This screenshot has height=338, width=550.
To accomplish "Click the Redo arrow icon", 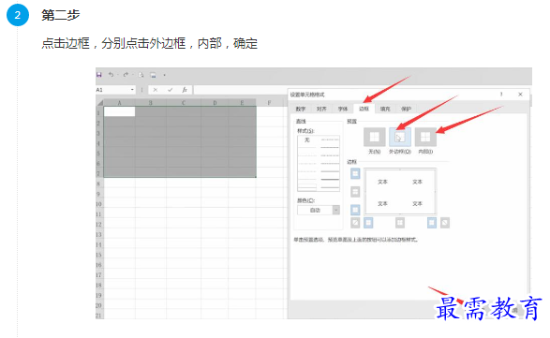I will 126,74.
